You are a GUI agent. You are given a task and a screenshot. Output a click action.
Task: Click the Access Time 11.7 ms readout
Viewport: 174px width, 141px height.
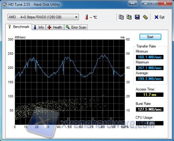click(150, 95)
